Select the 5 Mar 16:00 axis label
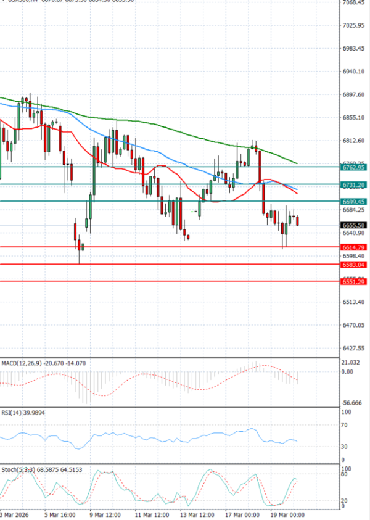The width and height of the screenshot is (370, 520). (x=60, y=514)
